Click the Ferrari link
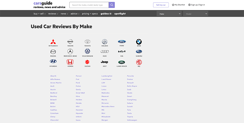The height and width of the screenshot is (123, 244). [x=79, y=76]
